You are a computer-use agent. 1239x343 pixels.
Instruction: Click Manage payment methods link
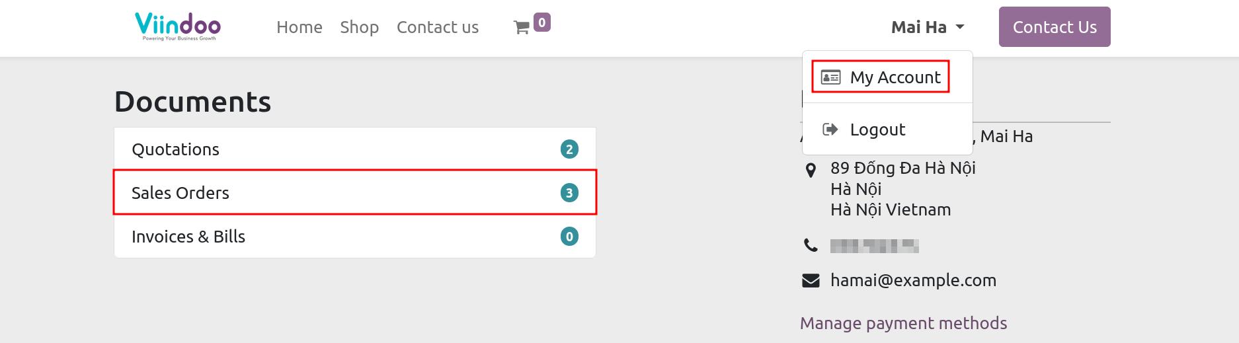(x=903, y=323)
